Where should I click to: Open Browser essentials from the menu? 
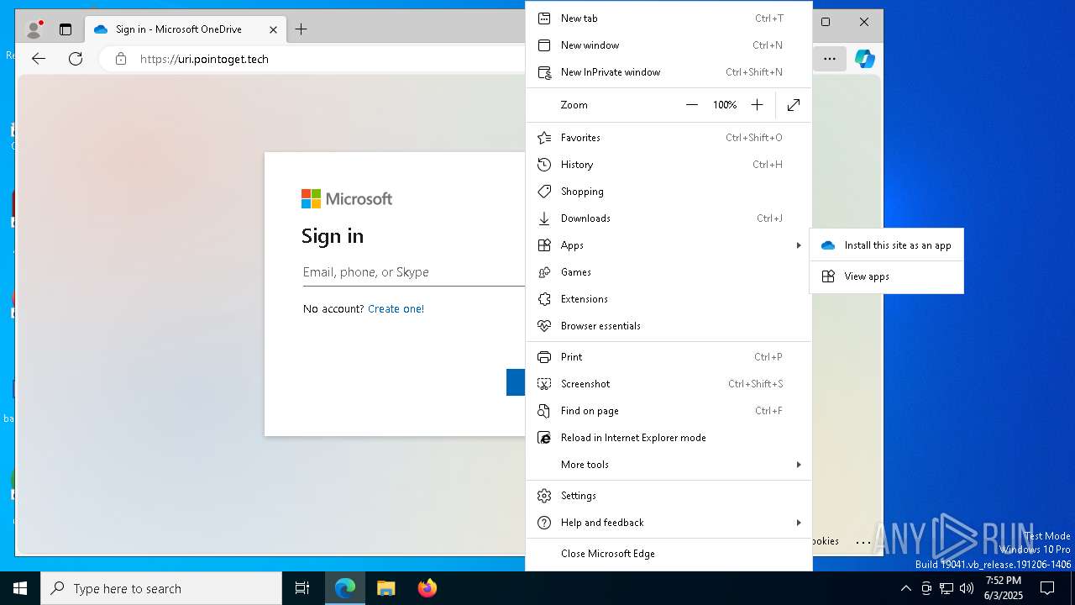669,326
